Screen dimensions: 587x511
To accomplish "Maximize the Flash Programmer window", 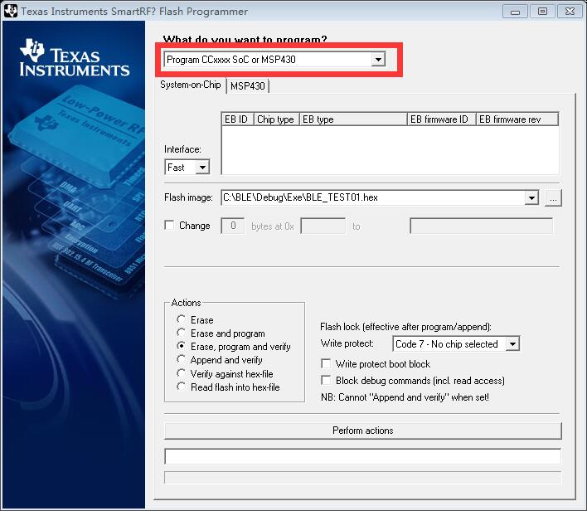I will click(542, 12).
